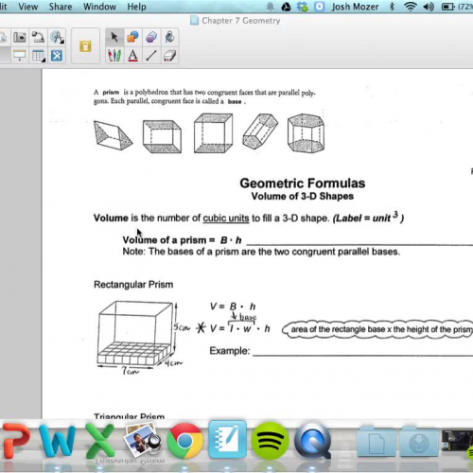The height and width of the screenshot is (473, 473).
Task: Launch Excel from the dock
Action: tap(100, 441)
